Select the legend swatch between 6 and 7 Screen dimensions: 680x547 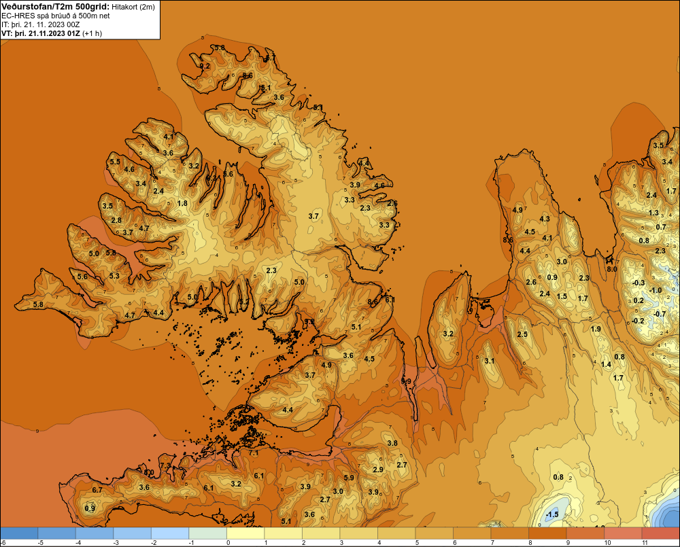tap(472, 533)
